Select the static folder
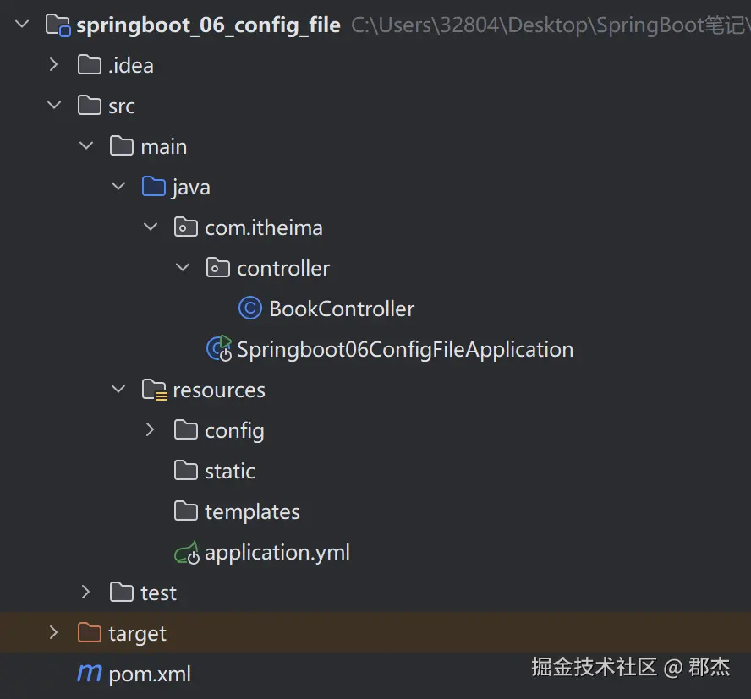 pos(229,471)
